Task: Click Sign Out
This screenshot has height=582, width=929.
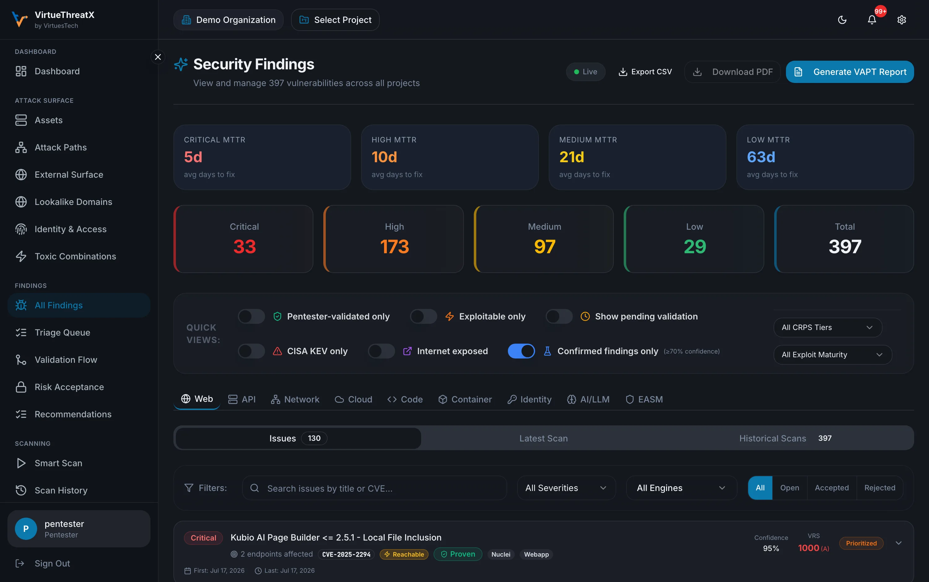Action: pyautogui.click(x=79, y=563)
